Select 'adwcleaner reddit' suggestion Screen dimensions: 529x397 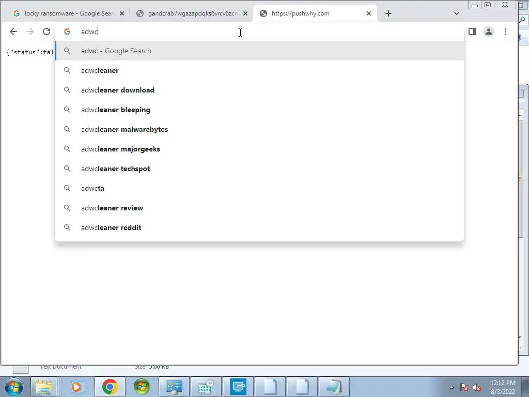coord(259,227)
